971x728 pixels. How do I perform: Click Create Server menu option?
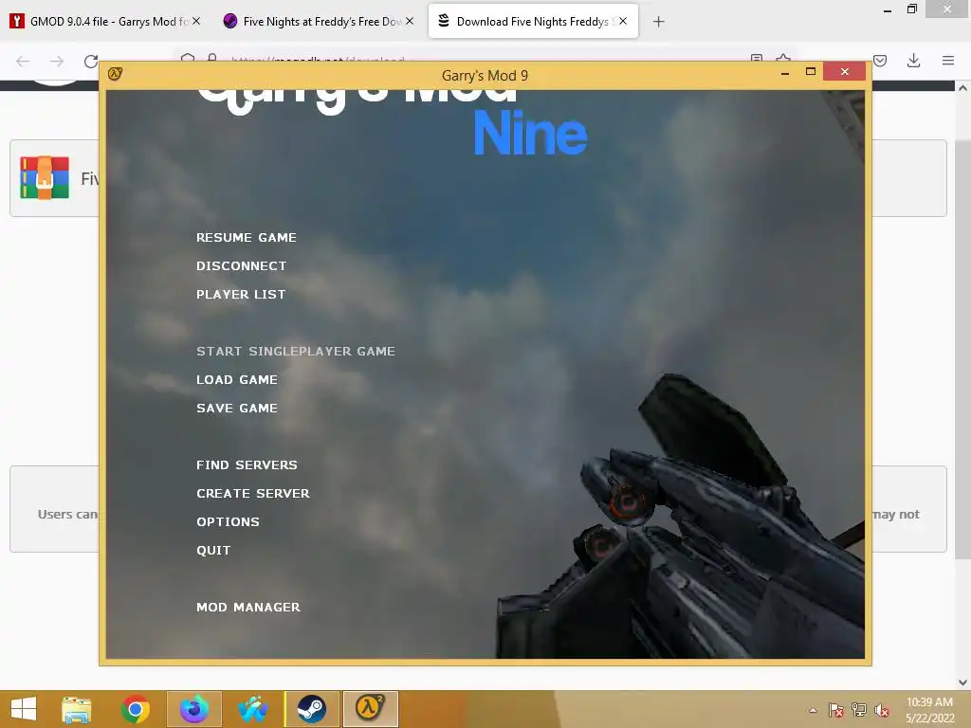(253, 494)
